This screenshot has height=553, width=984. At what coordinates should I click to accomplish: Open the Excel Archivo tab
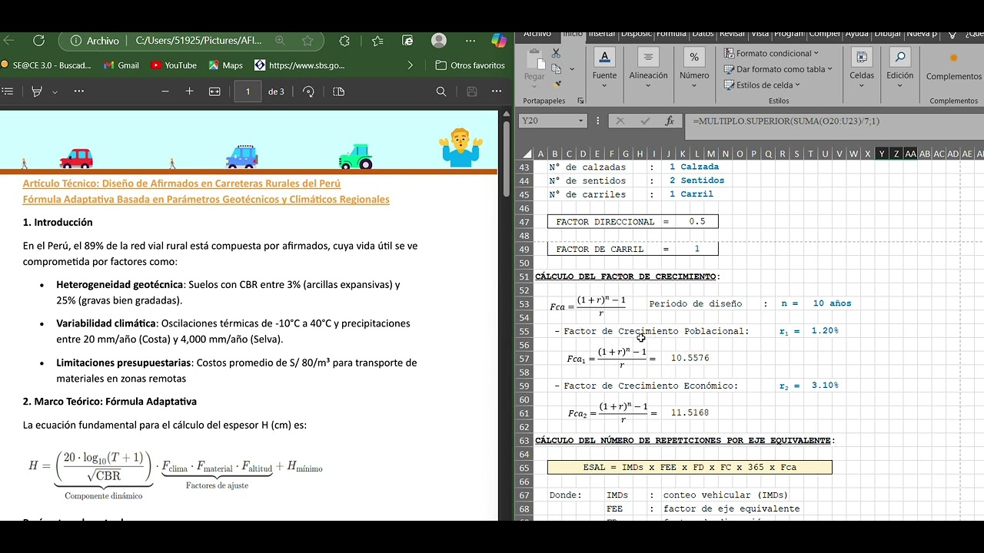[537, 34]
